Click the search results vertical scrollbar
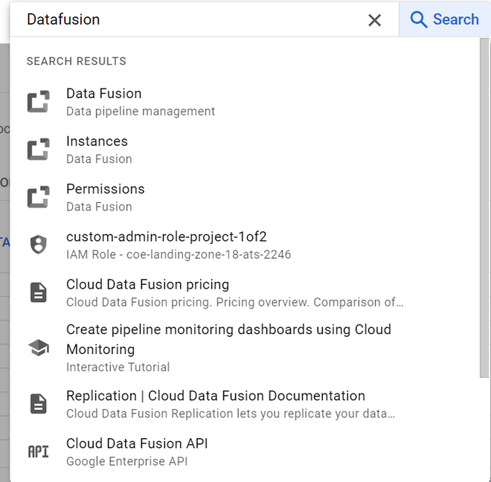Screen dimensions: 491x482 click(x=484, y=208)
